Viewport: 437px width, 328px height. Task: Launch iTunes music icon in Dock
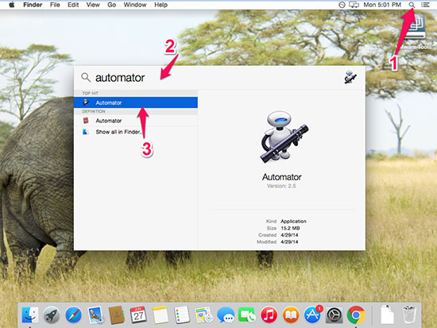coord(269,315)
